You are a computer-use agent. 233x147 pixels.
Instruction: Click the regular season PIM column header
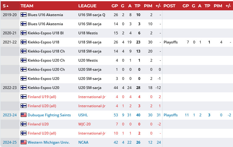point(148,6)
